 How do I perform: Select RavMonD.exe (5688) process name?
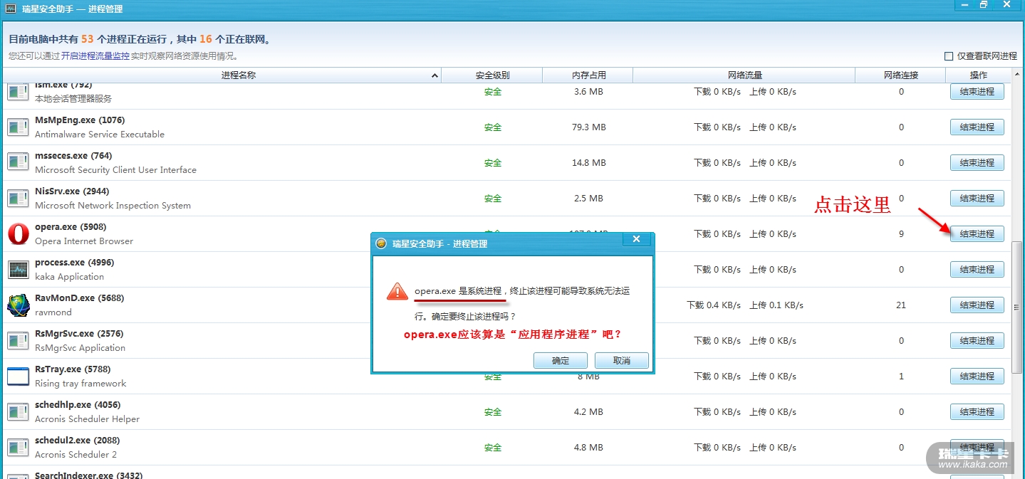pyautogui.click(x=79, y=298)
